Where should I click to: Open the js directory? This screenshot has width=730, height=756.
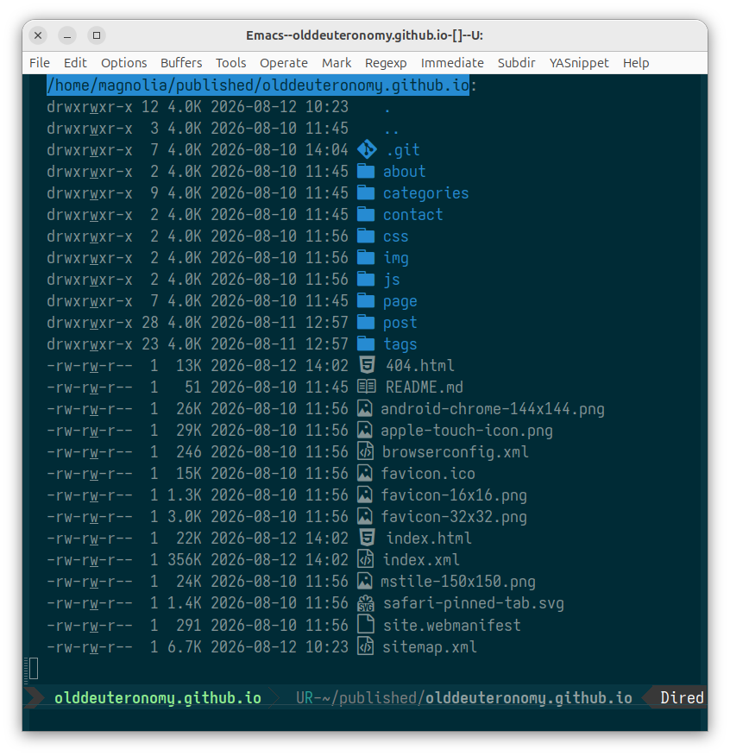pos(391,280)
